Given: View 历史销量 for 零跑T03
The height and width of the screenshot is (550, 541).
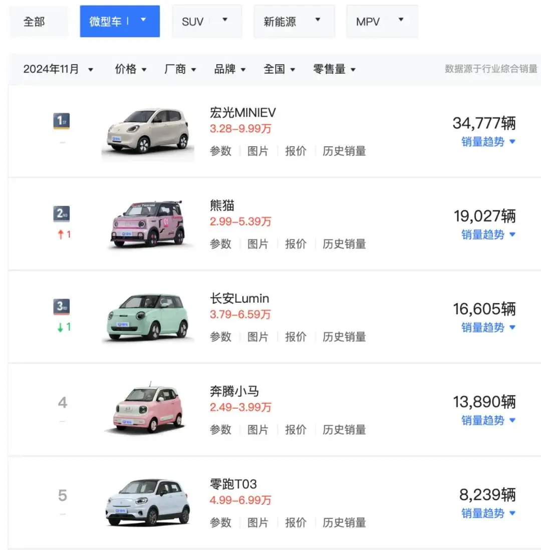Looking at the screenshot, I should pos(344,522).
